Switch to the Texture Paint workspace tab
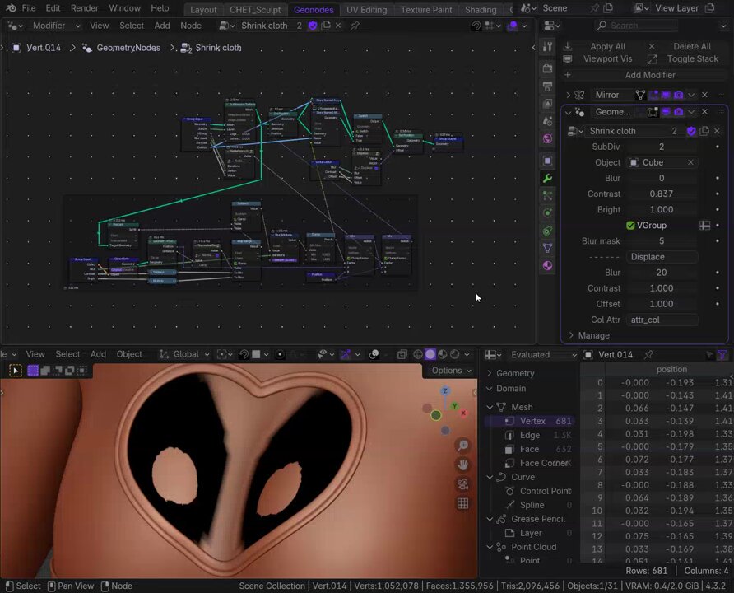This screenshot has height=593, width=734. tap(426, 9)
